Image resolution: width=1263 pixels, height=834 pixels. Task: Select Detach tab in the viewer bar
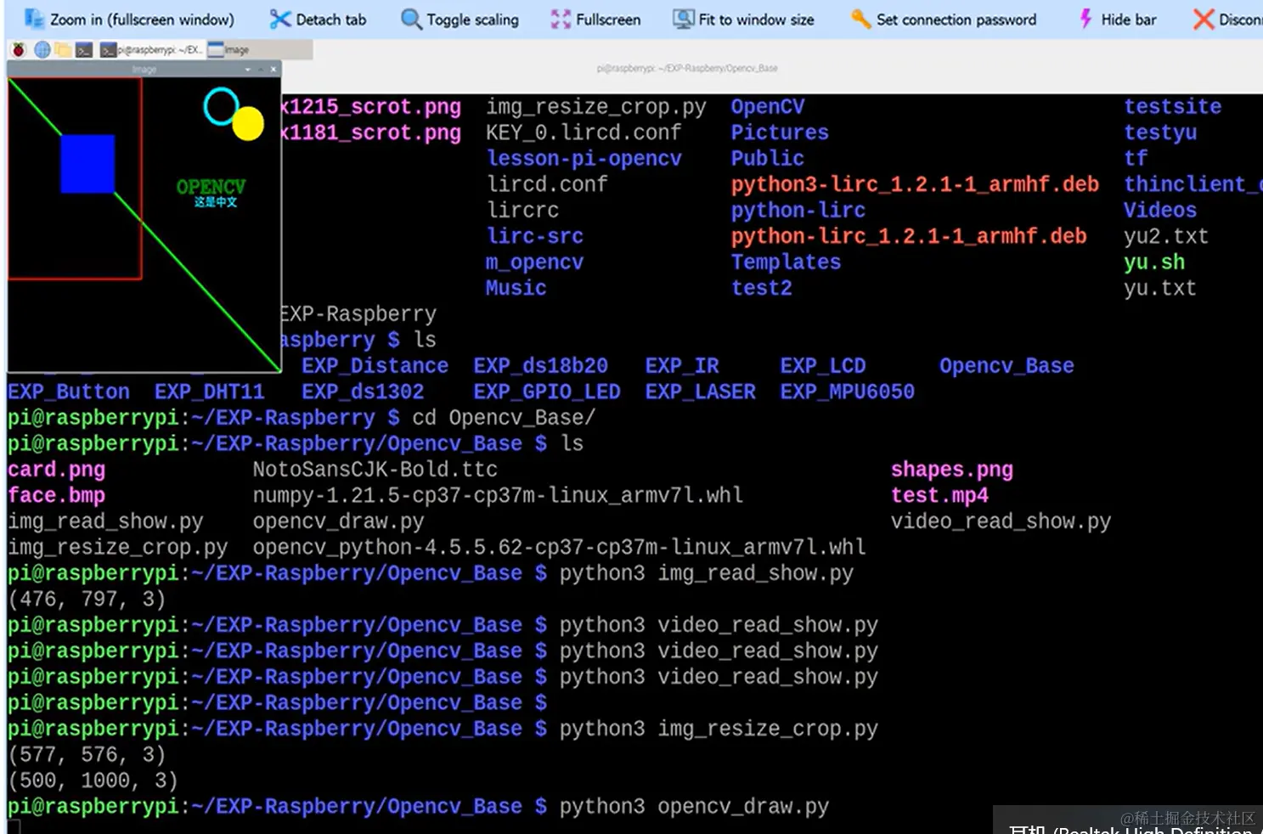[x=318, y=19]
